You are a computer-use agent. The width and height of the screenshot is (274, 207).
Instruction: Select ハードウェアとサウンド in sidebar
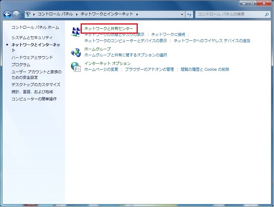tap(32, 57)
